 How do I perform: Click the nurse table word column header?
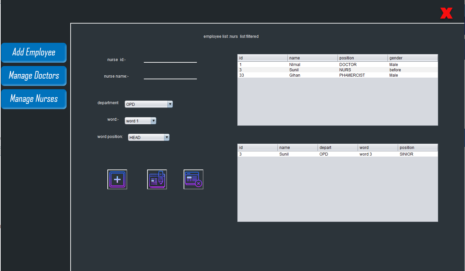coord(378,148)
